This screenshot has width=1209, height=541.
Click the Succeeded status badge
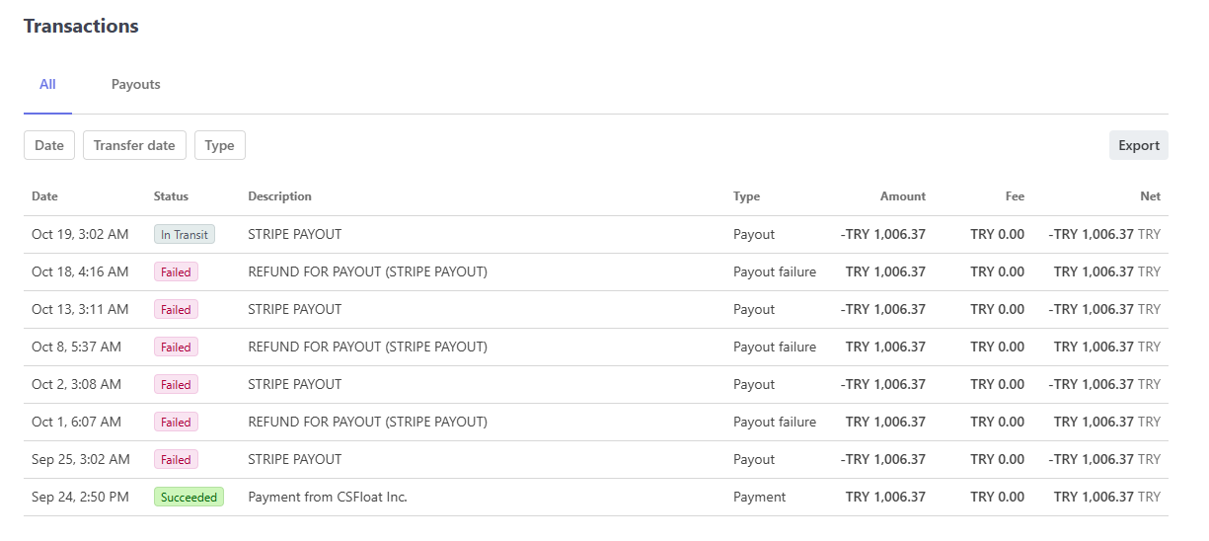[189, 498]
